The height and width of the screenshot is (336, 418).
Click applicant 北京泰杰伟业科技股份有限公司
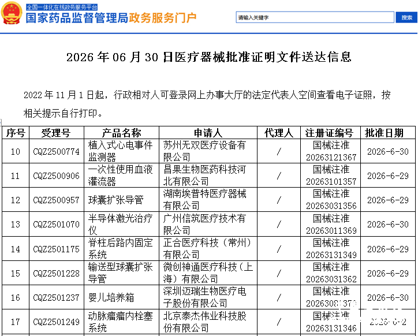click(x=204, y=322)
